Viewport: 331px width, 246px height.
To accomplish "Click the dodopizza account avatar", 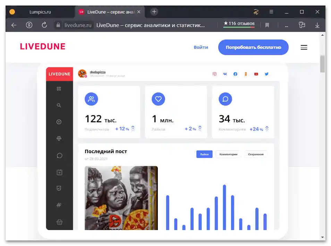I will point(82,73).
